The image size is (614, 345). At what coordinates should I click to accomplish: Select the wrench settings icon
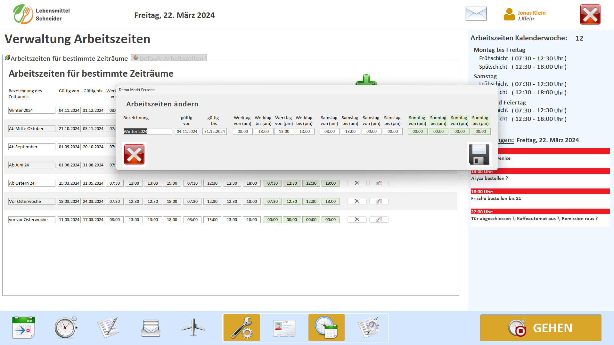pyautogui.click(x=242, y=327)
